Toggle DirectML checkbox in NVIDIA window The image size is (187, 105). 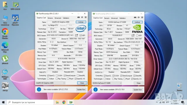pyautogui.click(x=134, y=76)
